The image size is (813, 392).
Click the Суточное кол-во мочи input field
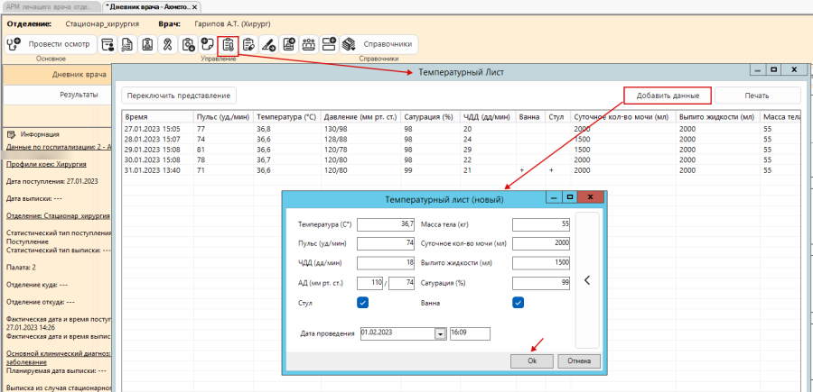[x=541, y=243]
